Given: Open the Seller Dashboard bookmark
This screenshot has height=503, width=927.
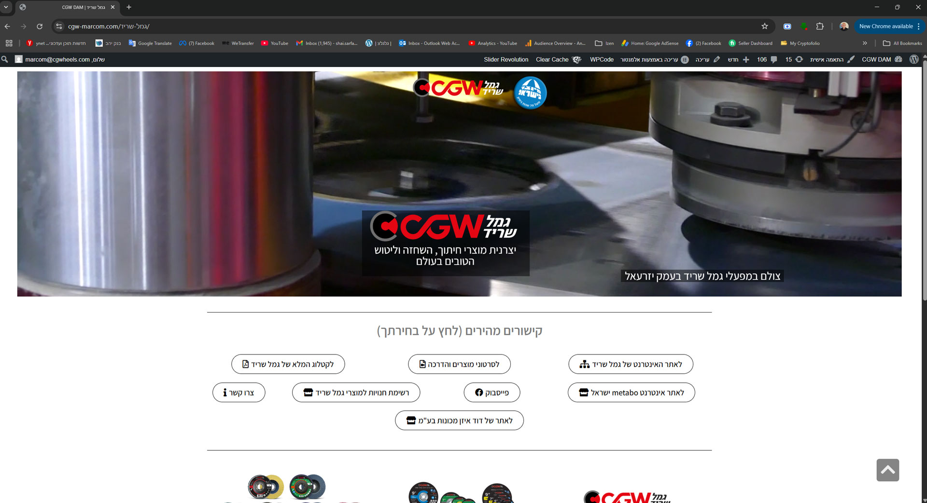Looking at the screenshot, I should [x=750, y=43].
